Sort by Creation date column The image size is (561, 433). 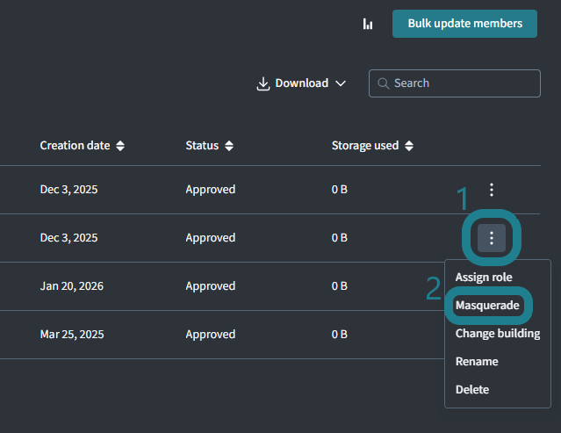(120, 146)
